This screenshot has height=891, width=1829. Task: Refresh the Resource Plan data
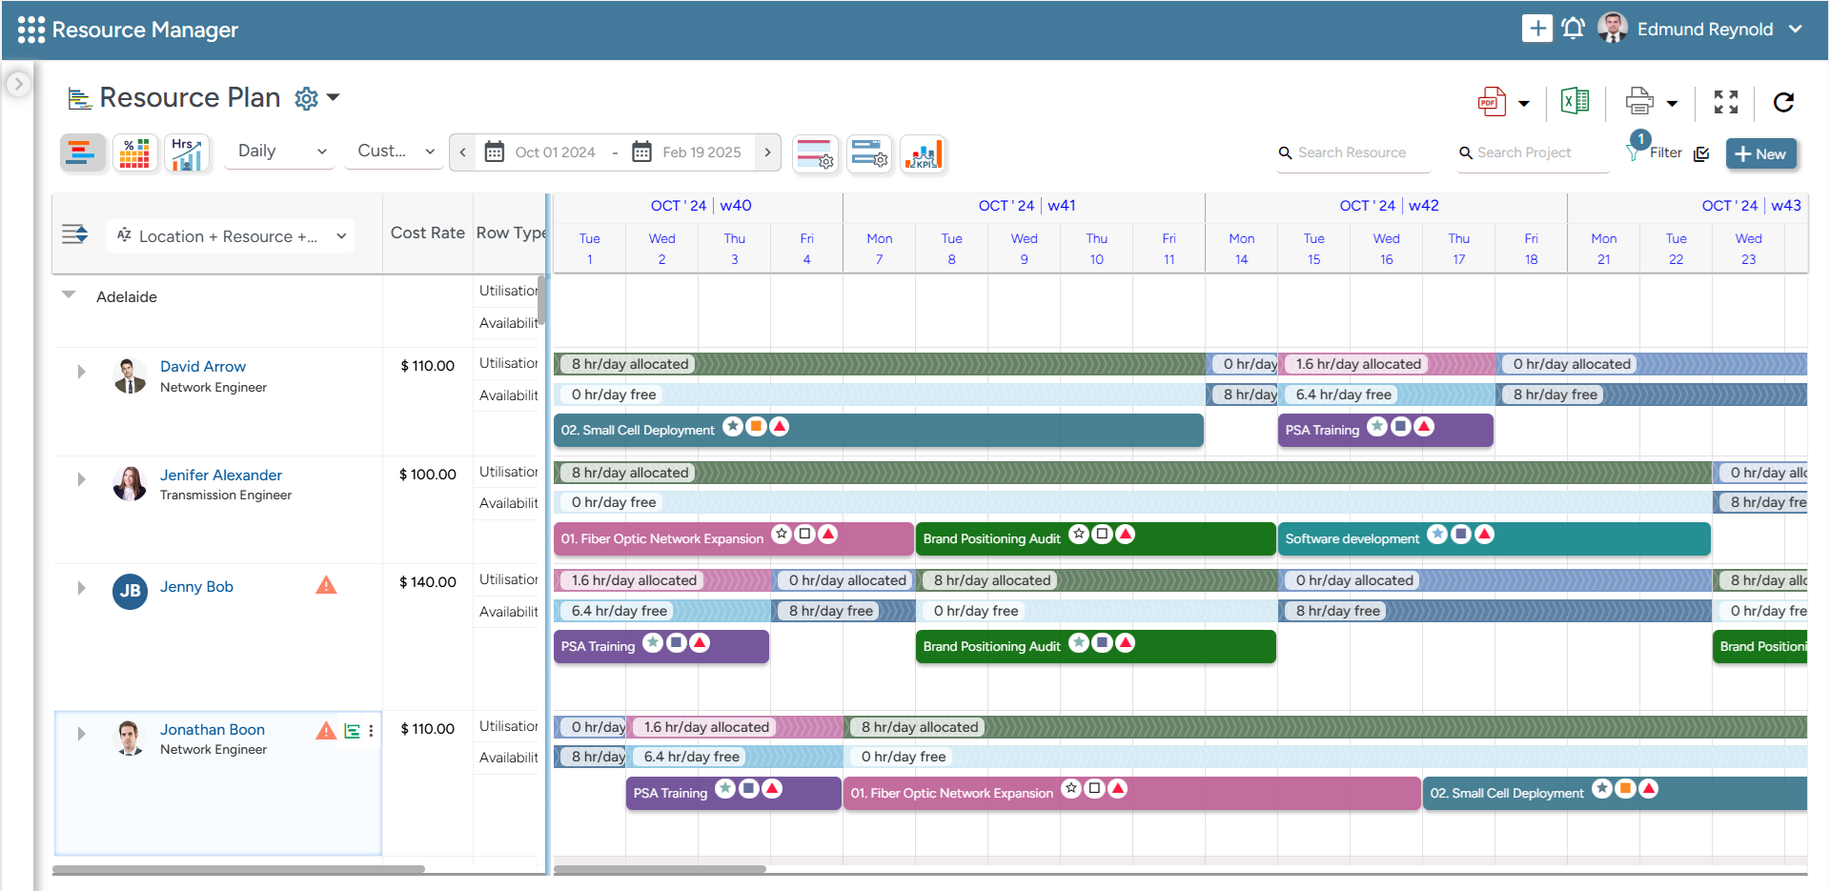1783,102
